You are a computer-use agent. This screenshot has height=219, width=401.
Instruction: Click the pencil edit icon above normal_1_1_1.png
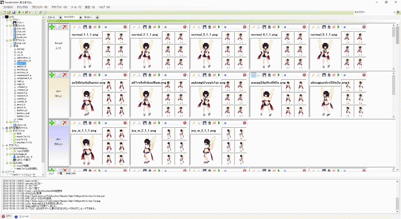[x=74, y=27]
